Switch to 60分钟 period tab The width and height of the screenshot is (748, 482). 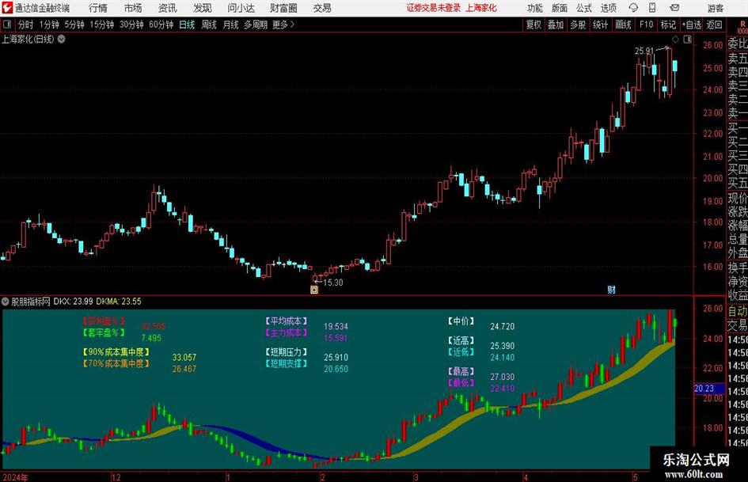coord(161,25)
